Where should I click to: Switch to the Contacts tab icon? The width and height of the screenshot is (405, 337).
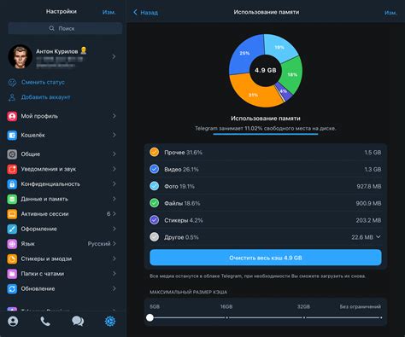coord(13,322)
